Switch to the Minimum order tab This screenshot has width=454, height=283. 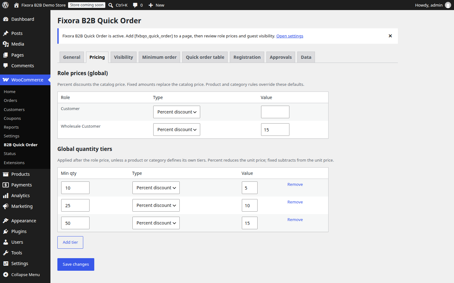(x=160, y=57)
